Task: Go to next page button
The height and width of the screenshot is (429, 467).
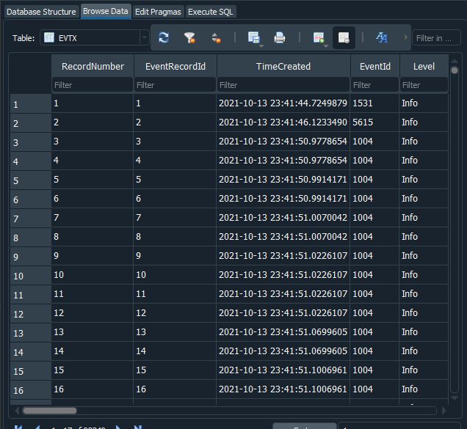Action: point(118,428)
